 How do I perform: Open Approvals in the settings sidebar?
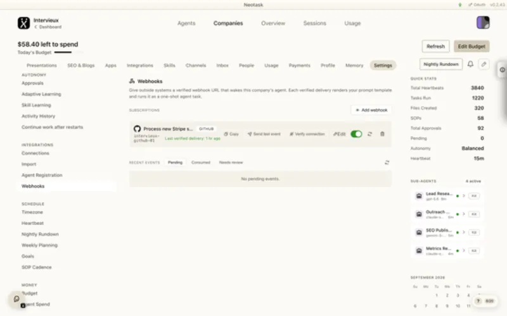point(32,83)
